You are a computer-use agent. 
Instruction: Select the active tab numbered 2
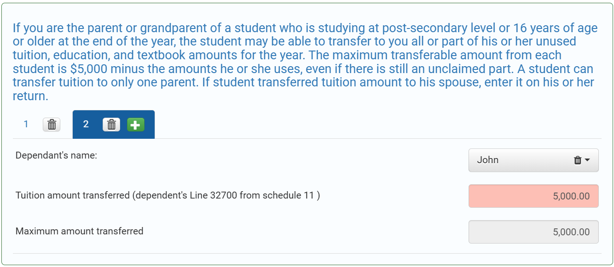tap(86, 124)
